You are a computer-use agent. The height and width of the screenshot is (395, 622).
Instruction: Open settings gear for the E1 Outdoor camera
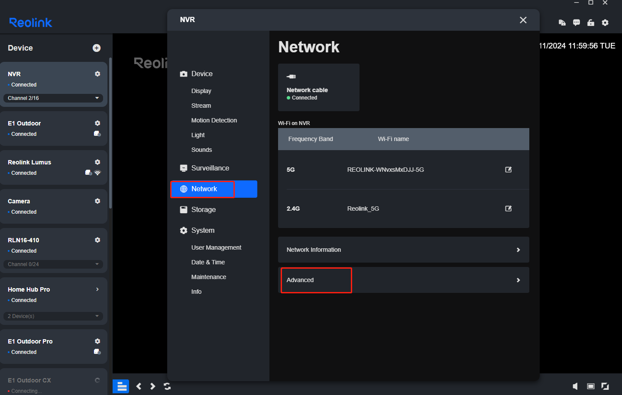(97, 123)
